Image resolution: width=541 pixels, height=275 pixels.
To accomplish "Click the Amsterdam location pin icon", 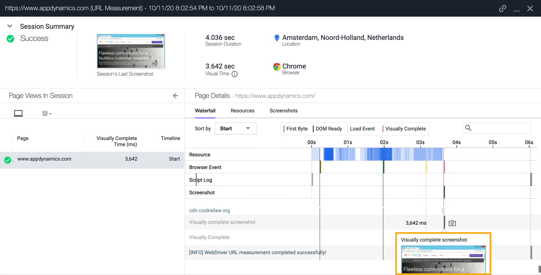I will pyautogui.click(x=277, y=38).
